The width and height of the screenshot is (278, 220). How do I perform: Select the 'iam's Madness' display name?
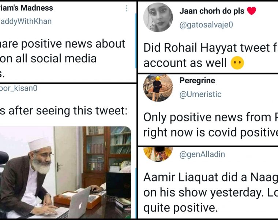point(26,8)
